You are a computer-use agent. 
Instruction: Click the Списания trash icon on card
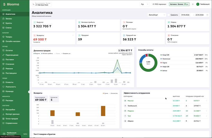click(169, 35)
